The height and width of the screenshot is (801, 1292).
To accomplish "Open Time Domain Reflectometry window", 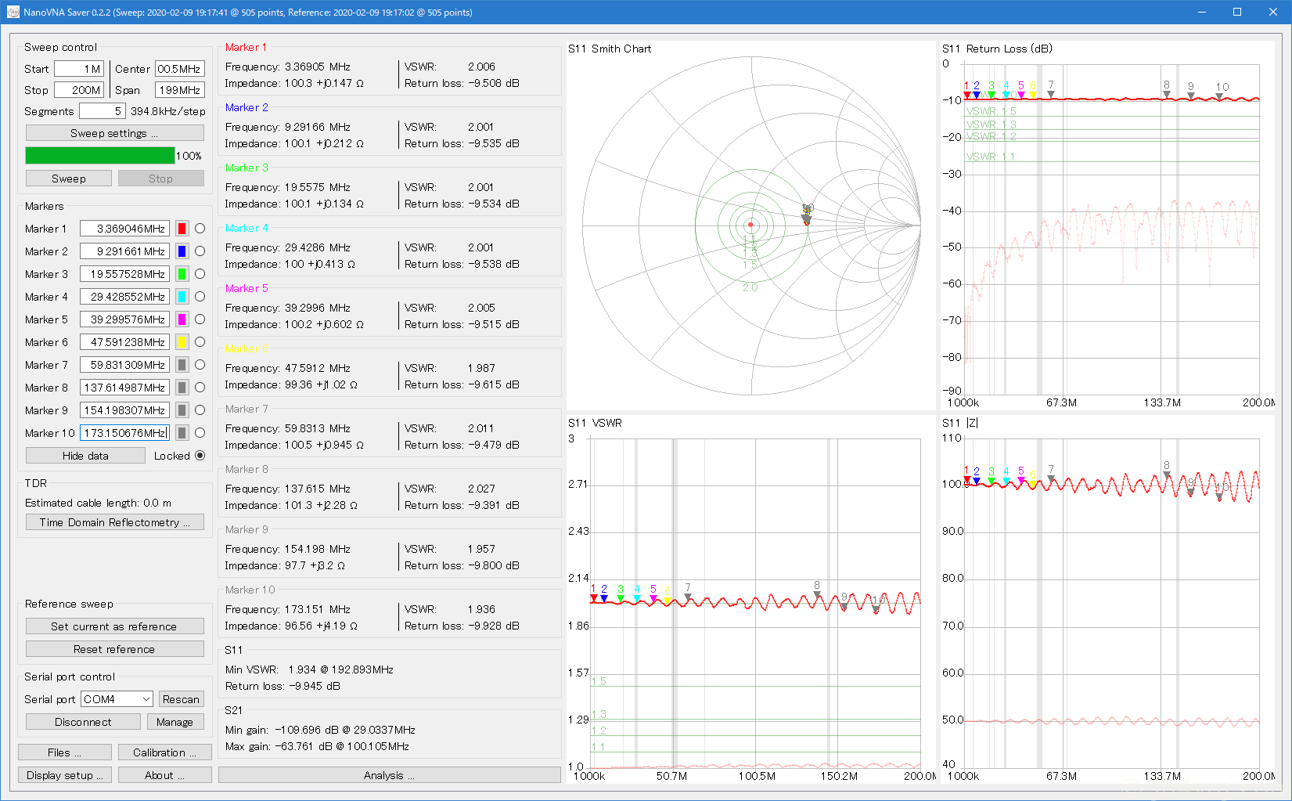I will pos(115,522).
